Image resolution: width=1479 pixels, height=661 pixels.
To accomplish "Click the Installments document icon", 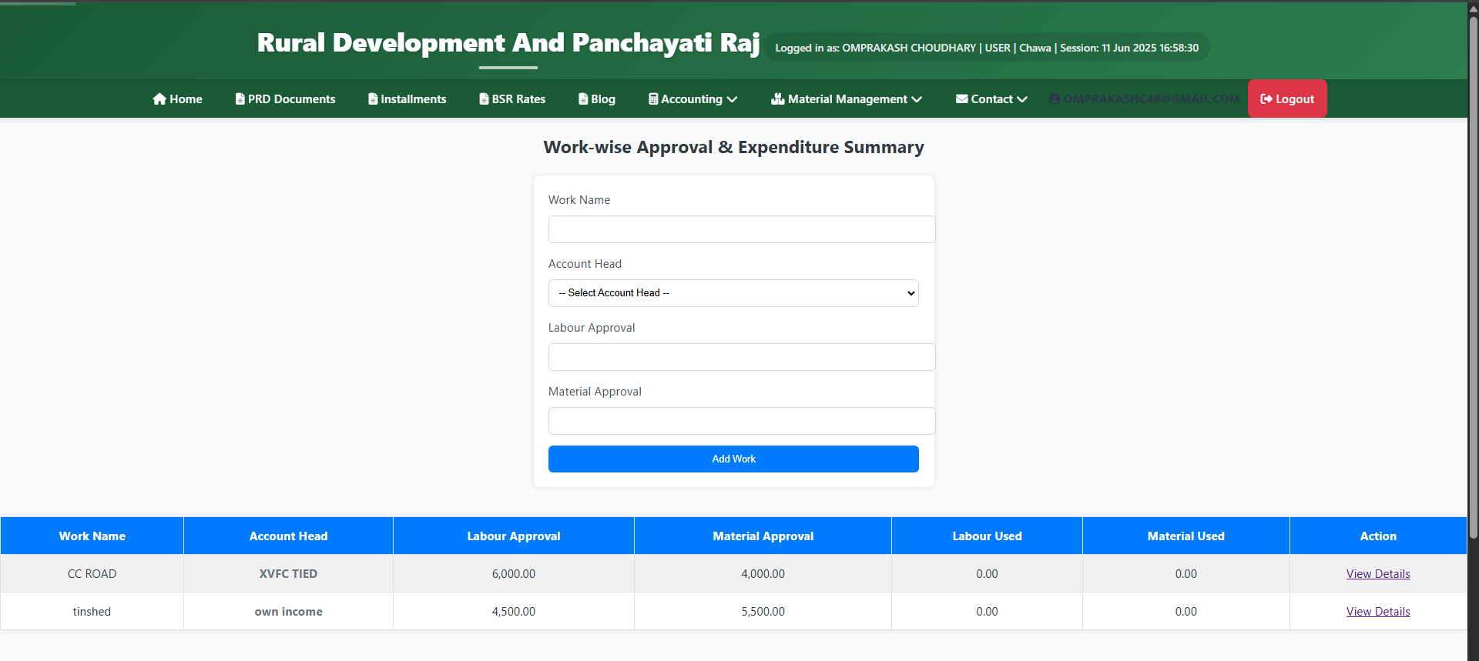I will pos(373,99).
